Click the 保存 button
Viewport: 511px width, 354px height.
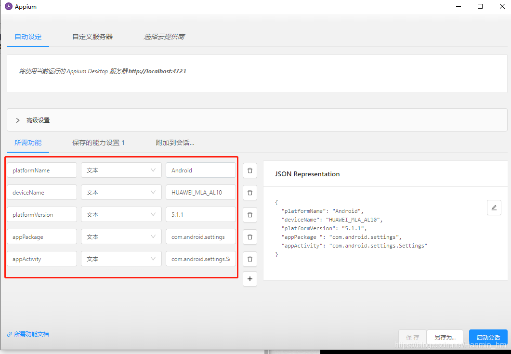click(413, 337)
